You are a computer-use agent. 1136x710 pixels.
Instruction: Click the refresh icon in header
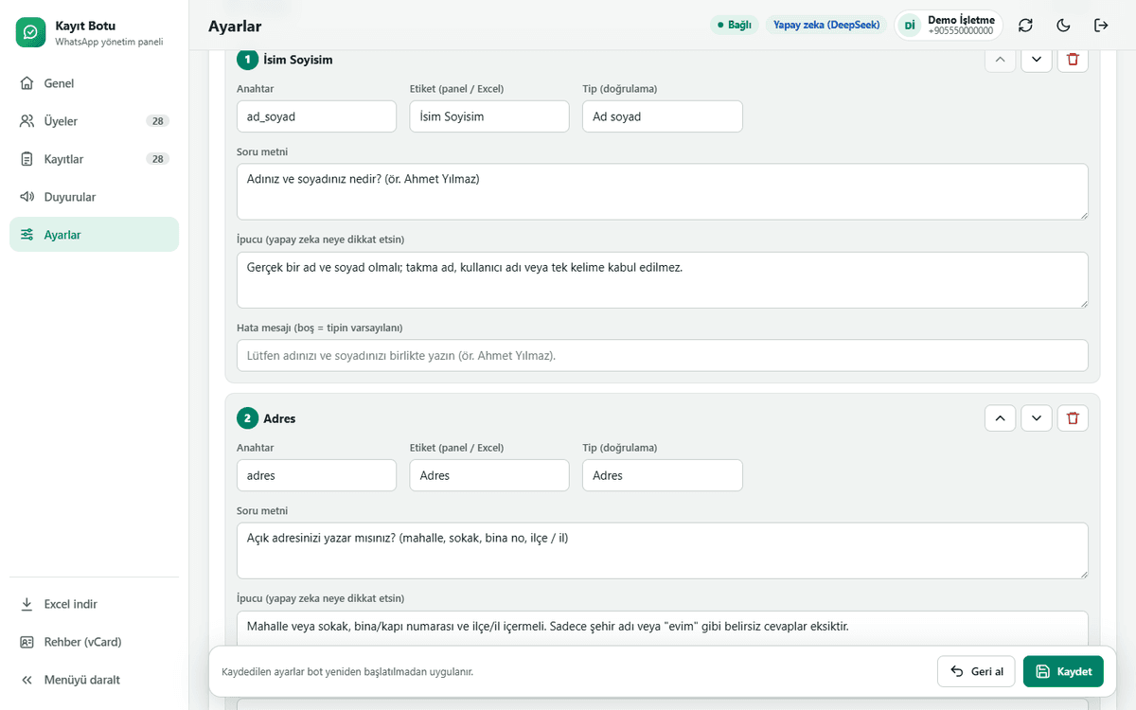1025,26
